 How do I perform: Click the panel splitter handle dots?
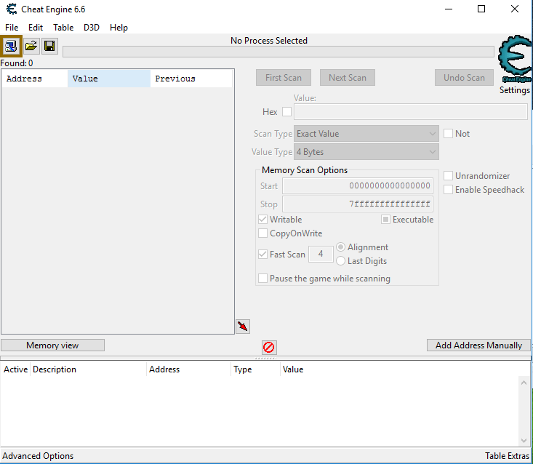point(265,359)
